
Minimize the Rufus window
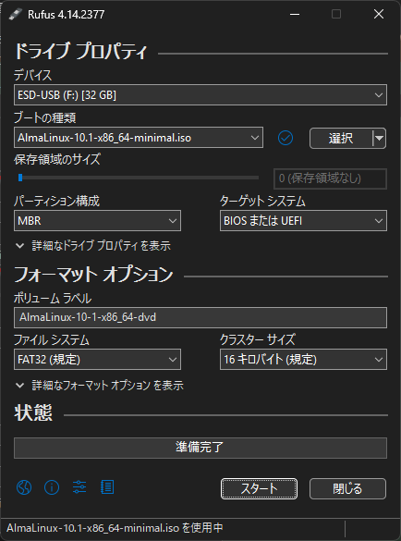point(295,14)
